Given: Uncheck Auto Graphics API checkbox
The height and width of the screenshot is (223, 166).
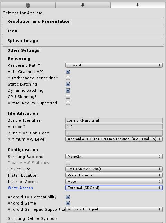Looking at the screenshot, I should pos(68,72).
